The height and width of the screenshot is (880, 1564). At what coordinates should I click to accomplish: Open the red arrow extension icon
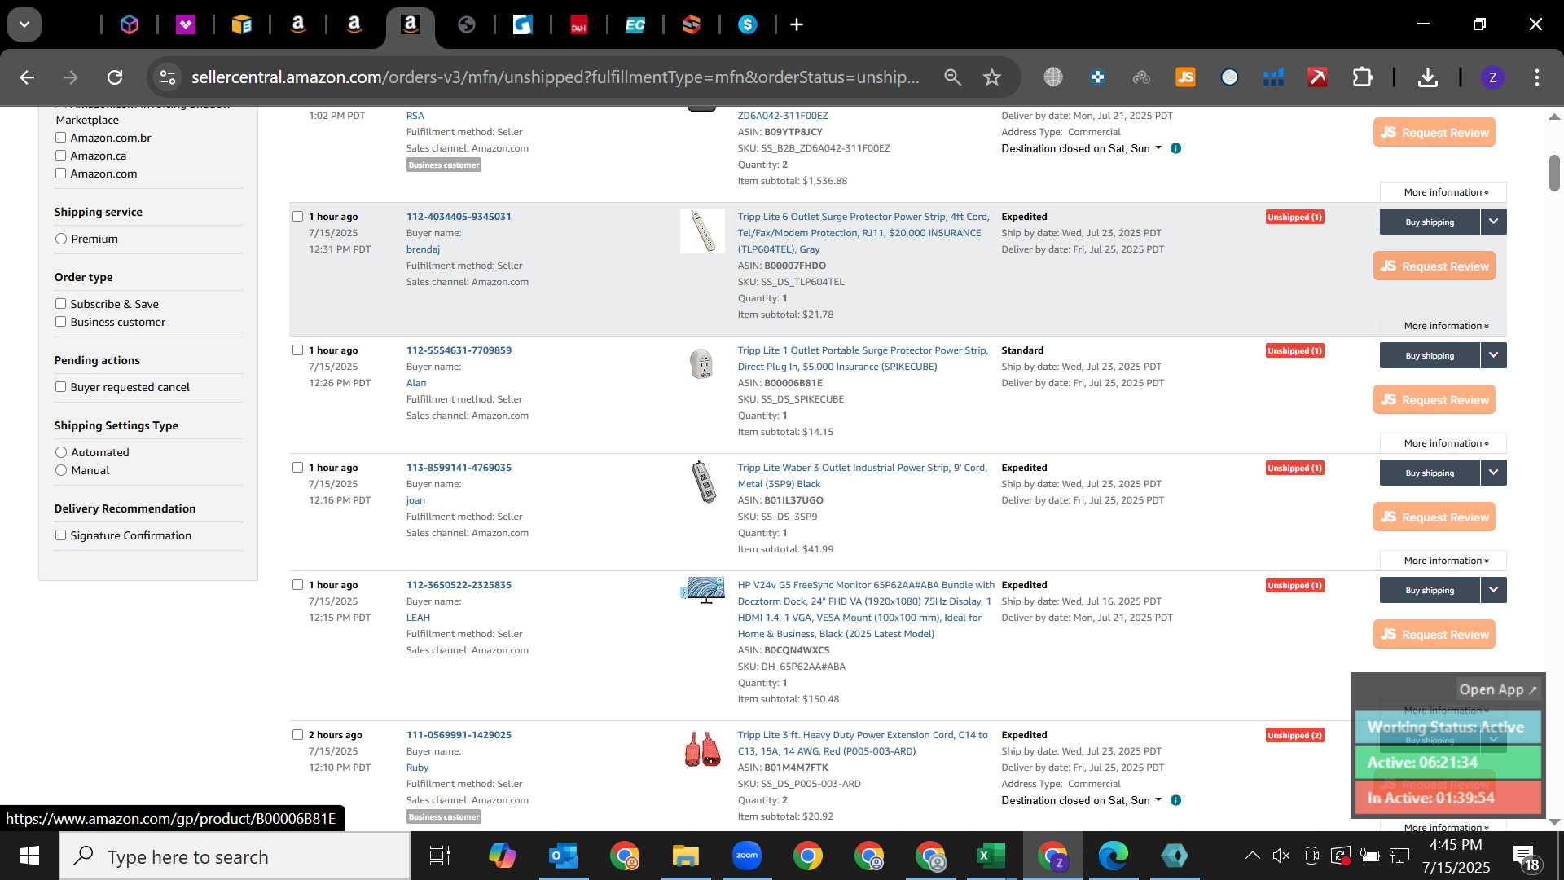(1317, 77)
